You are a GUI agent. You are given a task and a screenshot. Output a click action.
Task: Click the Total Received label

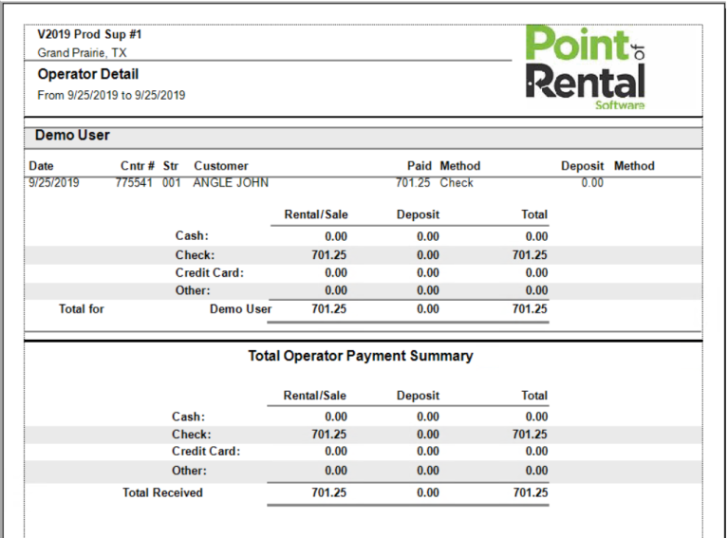coord(162,492)
